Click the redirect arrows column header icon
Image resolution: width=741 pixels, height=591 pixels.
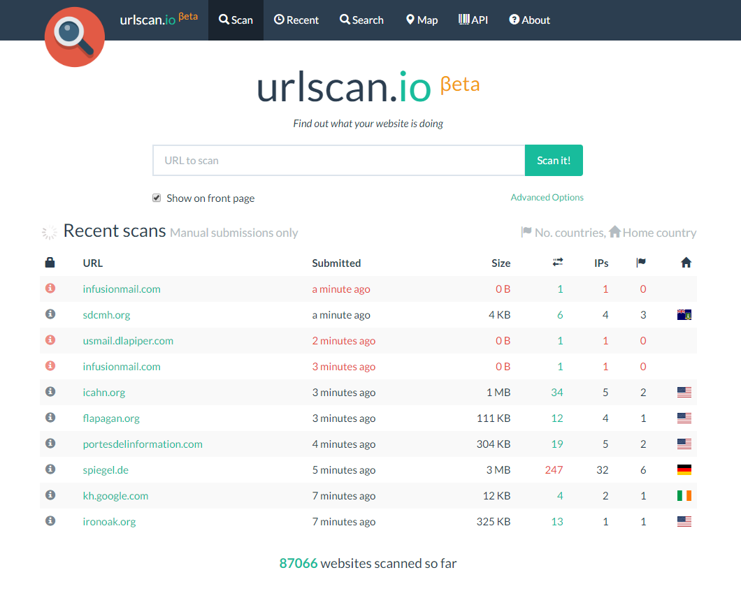point(557,262)
